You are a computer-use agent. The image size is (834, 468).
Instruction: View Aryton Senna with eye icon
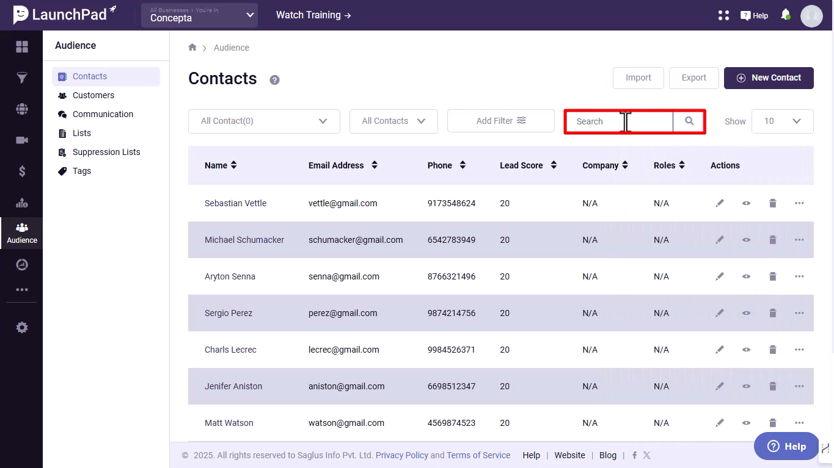pyautogui.click(x=746, y=276)
